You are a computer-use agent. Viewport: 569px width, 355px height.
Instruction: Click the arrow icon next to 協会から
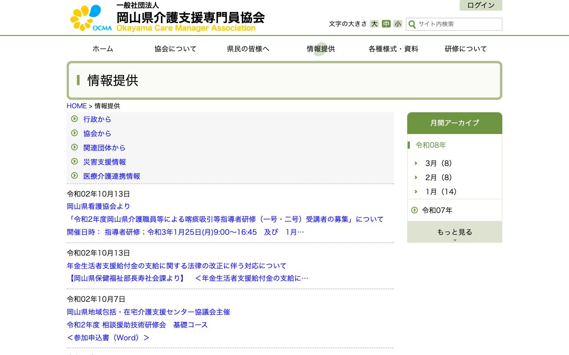click(74, 133)
